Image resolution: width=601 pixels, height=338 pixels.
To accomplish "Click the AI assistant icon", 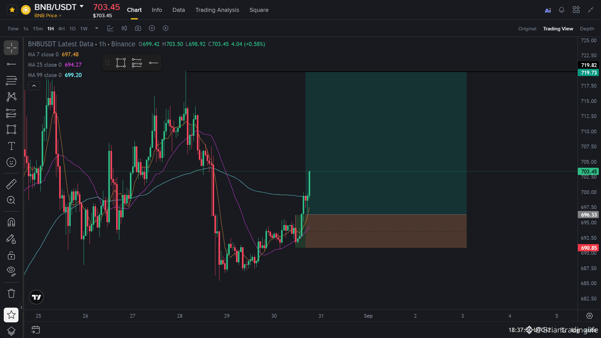I will coord(548,10).
